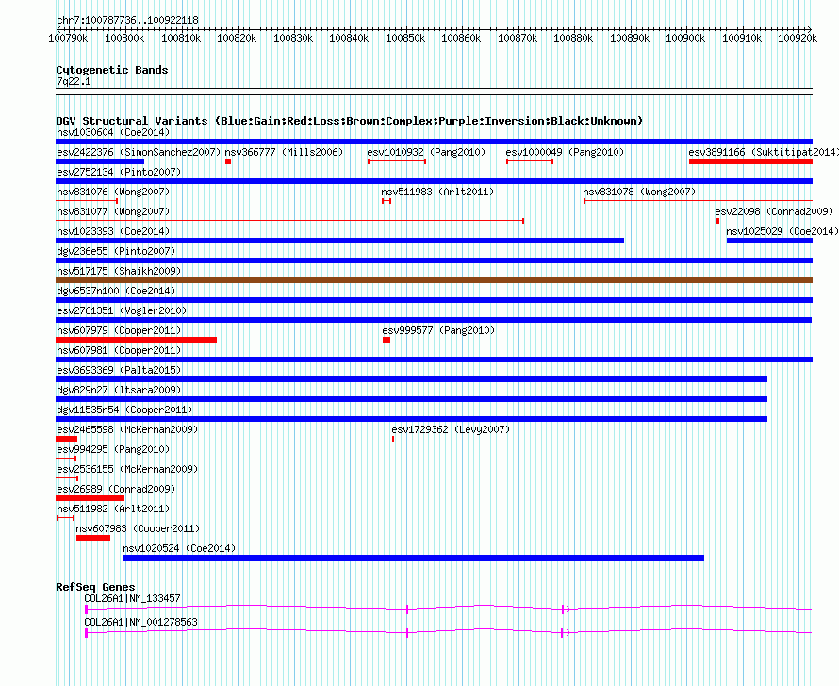Open the nsv1030604 (Coe2014) label link
The height and width of the screenshot is (686, 839).
tap(99, 132)
